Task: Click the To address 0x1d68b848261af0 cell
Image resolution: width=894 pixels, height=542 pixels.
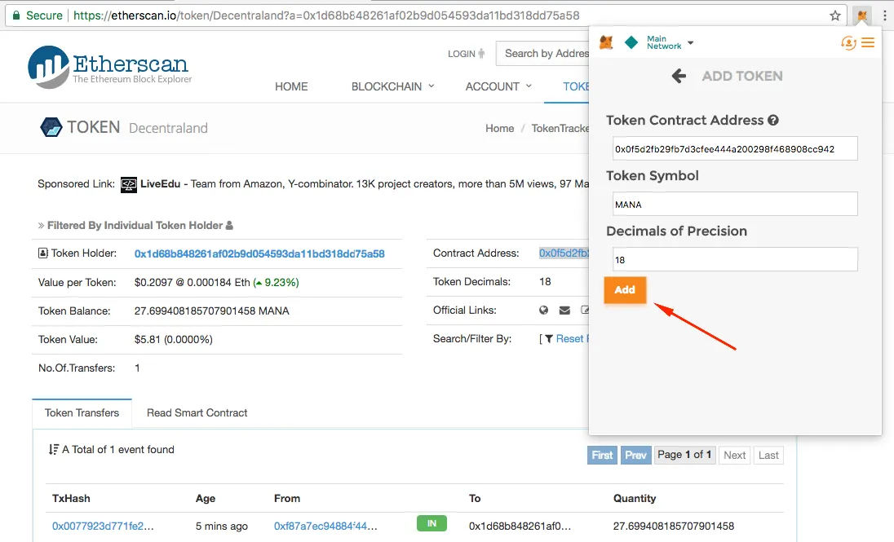Action: pos(520,526)
